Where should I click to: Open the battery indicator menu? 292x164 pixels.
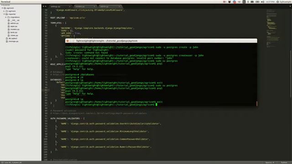click(257, 2)
